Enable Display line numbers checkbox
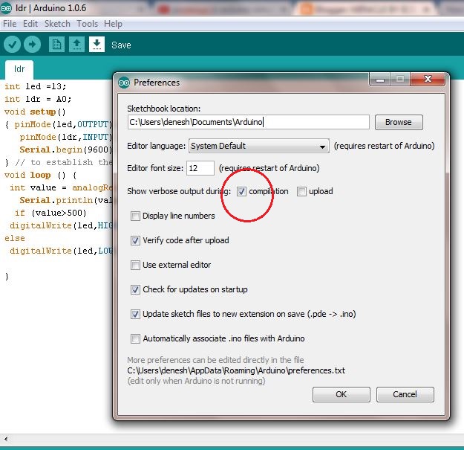 [135, 216]
